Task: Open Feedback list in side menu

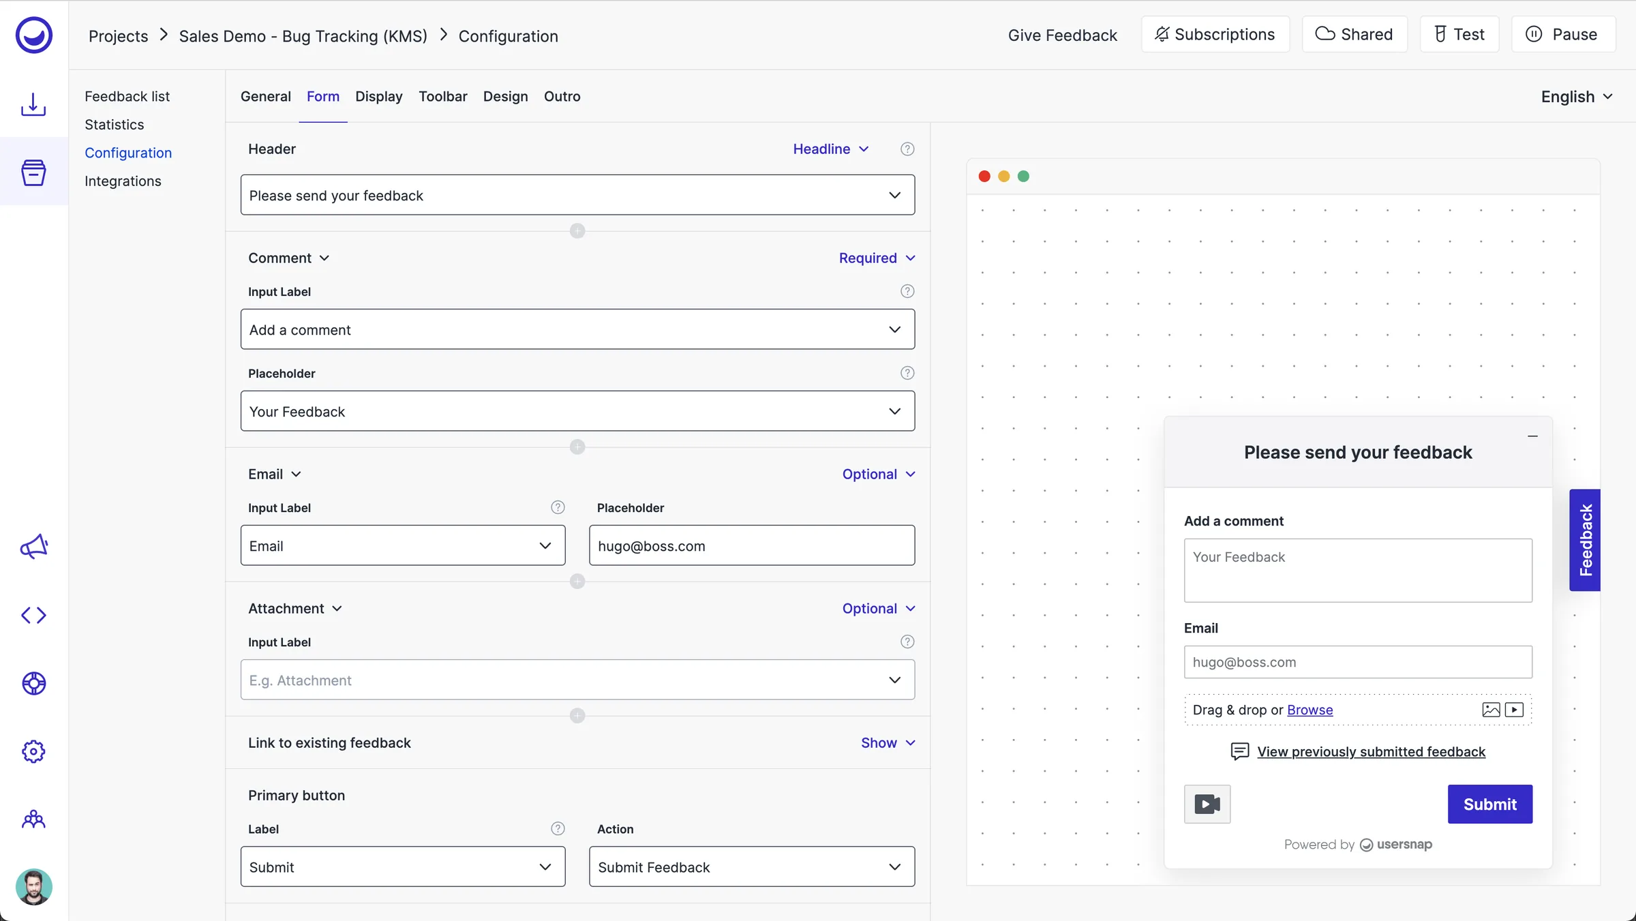Action: [127, 96]
